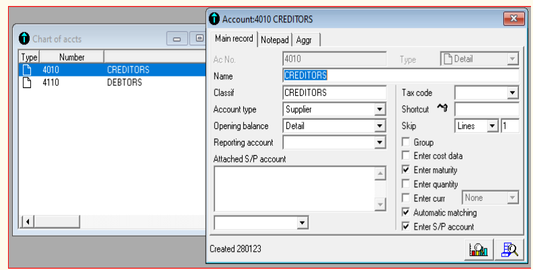Click the Skip count field
533x270 pixels.
[x=509, y=126]
